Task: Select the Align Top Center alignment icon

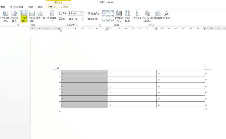Action: pyautogui.click(x=108, y=12)
